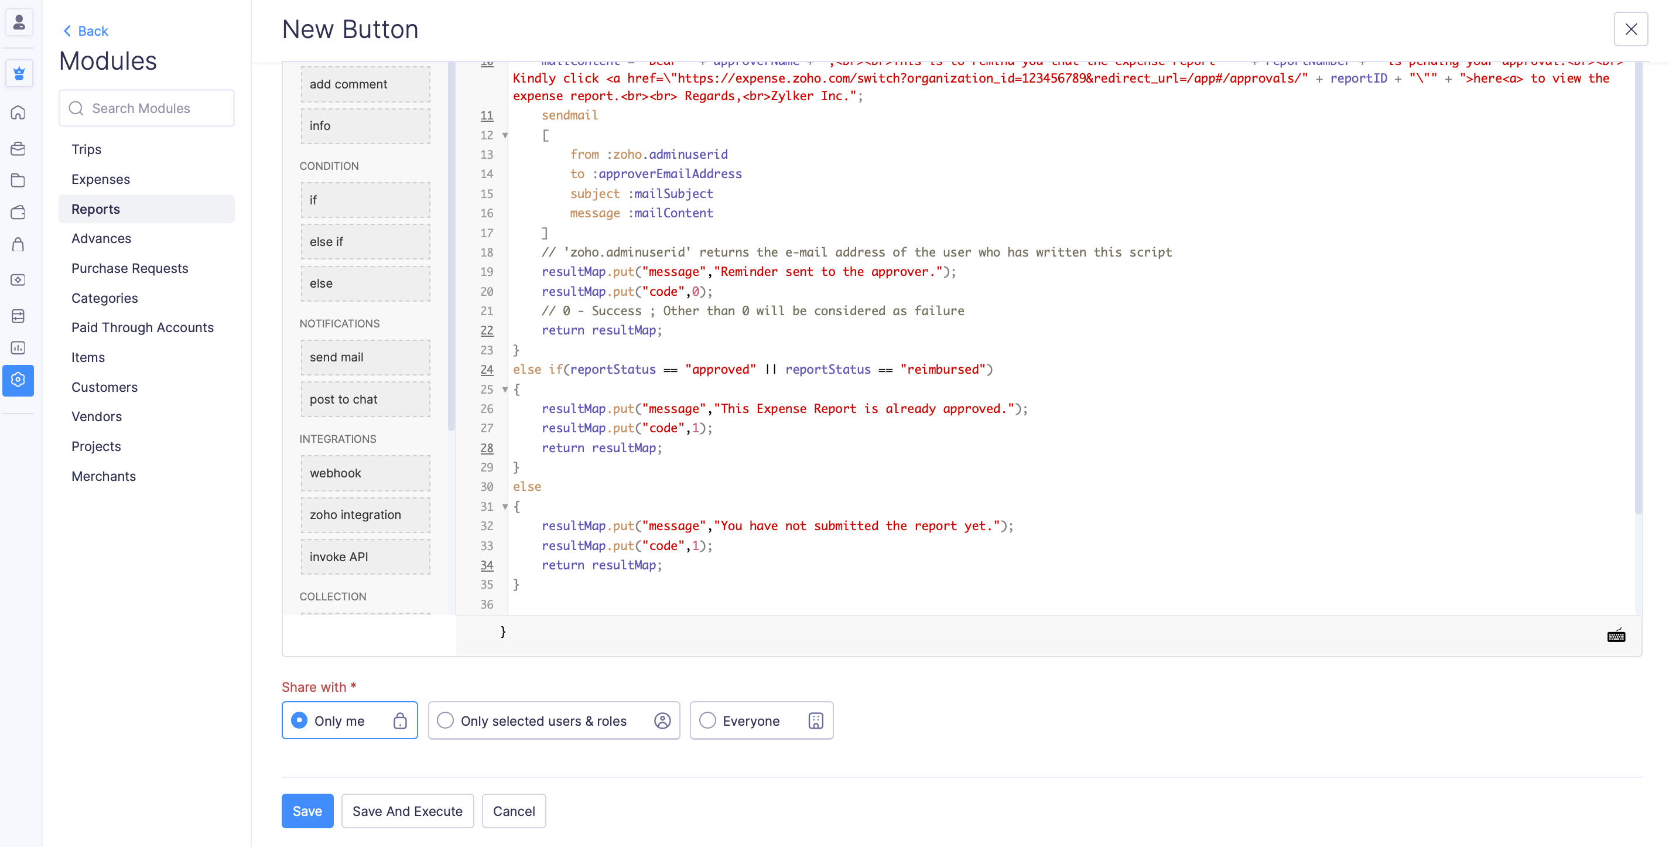Click the keyboard shortcuts icon in editor
This screenshot has width=1669, height=847.
(1616, 636)
